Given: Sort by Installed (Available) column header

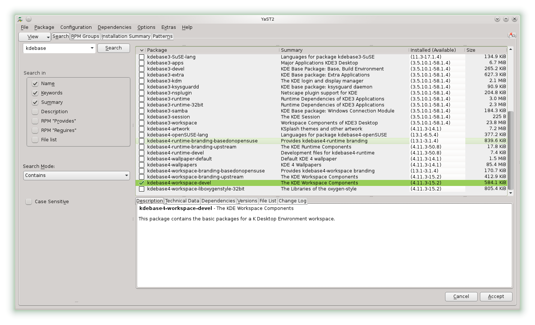Looking at the screenshot, I should tap(437, 50).
